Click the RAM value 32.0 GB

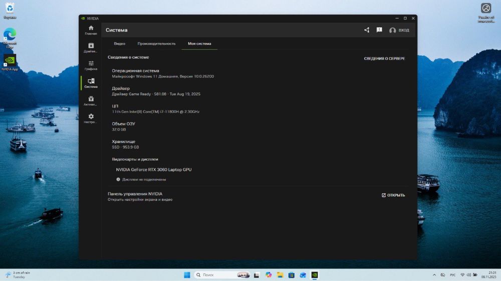click(119, 129)
